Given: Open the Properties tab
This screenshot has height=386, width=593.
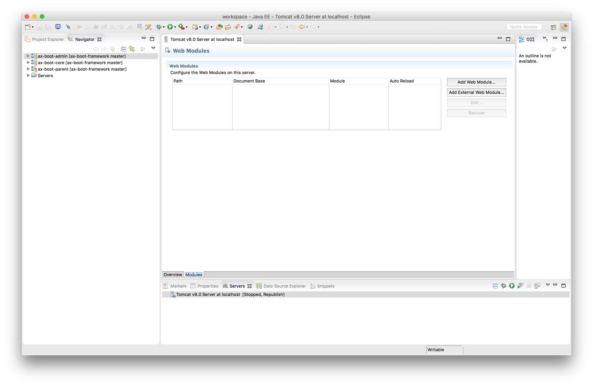Looking at the screenshot, I should pos(204,286).
